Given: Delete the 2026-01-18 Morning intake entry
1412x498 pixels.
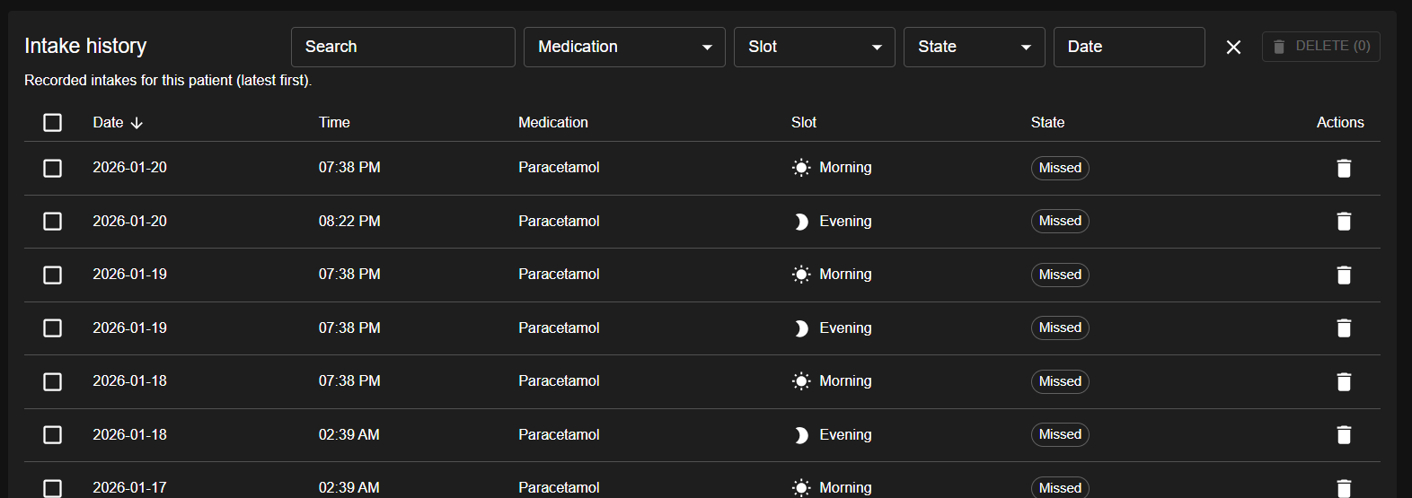Looking at the screenshot, I should 1344,381.
